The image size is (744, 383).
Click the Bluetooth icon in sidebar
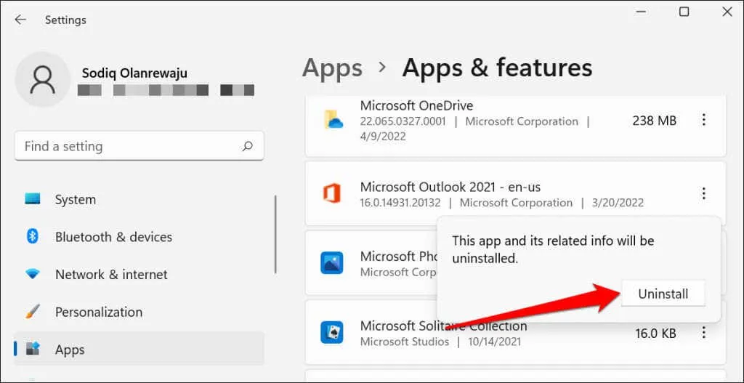(x=33, y=237)
